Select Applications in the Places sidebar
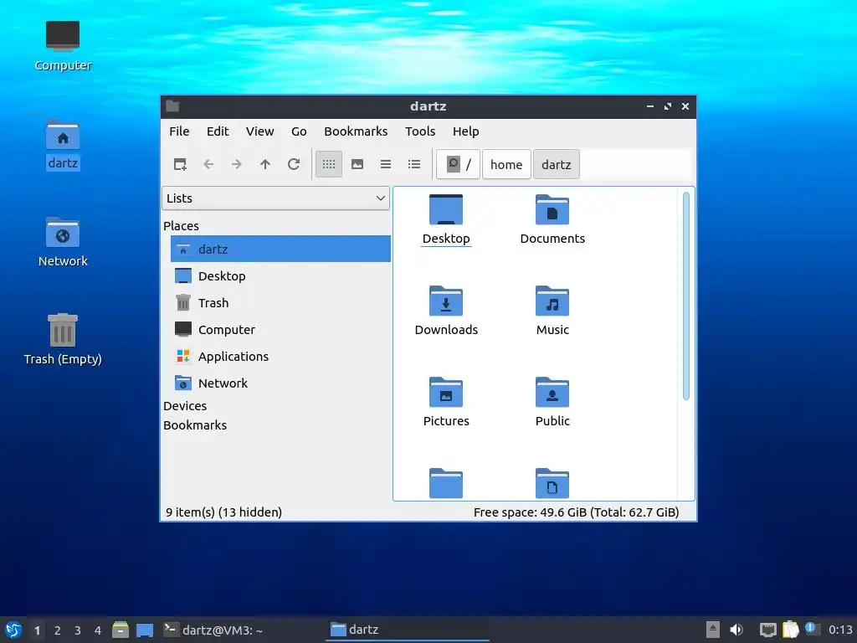Image resolution: width=857 pixels, height=643 pixels. 280,356
